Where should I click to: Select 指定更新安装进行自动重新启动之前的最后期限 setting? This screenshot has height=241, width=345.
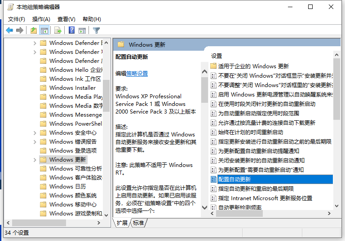pos(274,142)
